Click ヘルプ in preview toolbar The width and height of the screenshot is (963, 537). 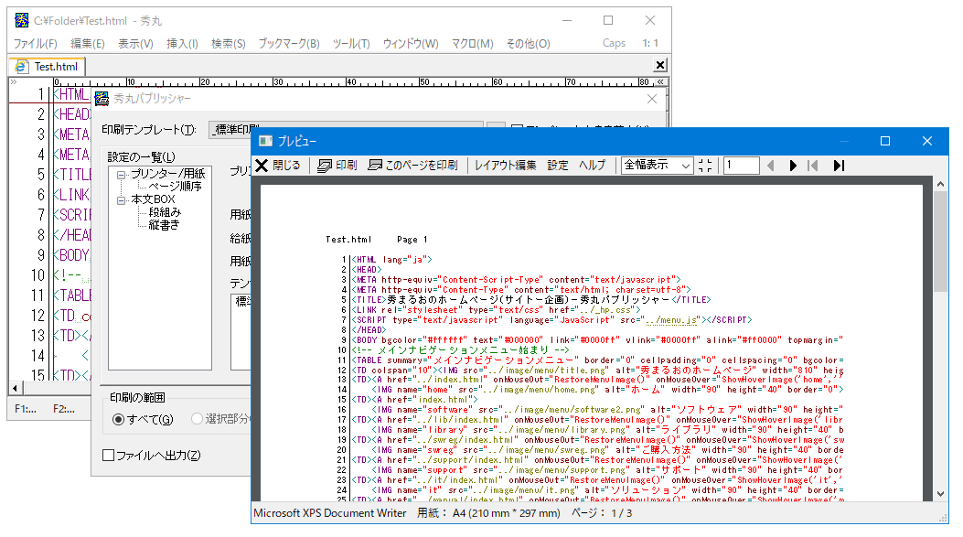click(592, 166)
